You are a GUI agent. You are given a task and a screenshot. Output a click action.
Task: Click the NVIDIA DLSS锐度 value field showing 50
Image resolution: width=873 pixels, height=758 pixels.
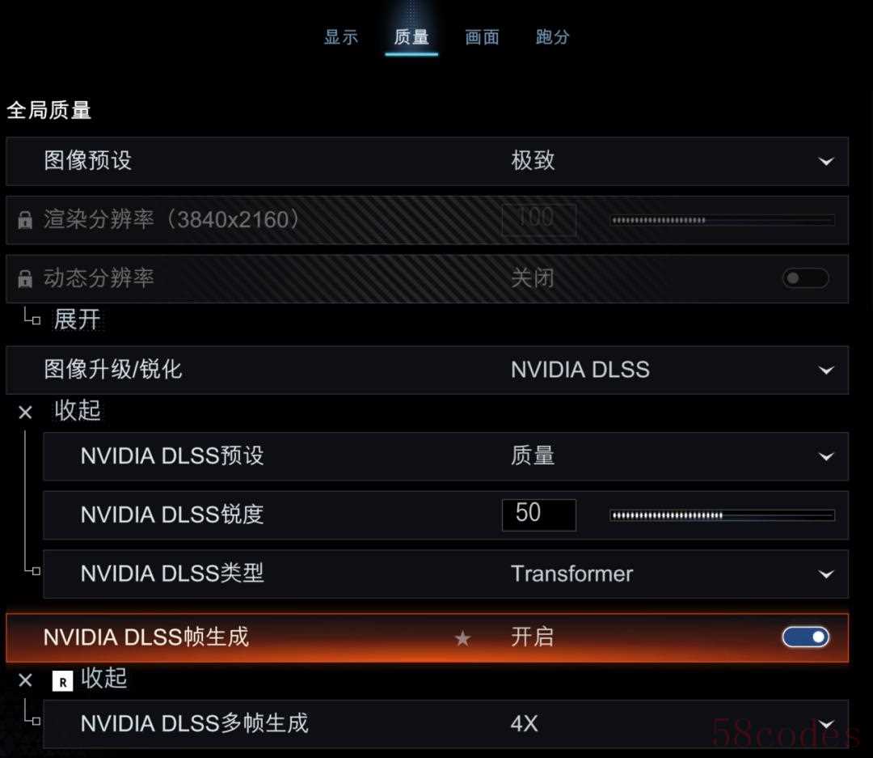[x=539, y=515]
